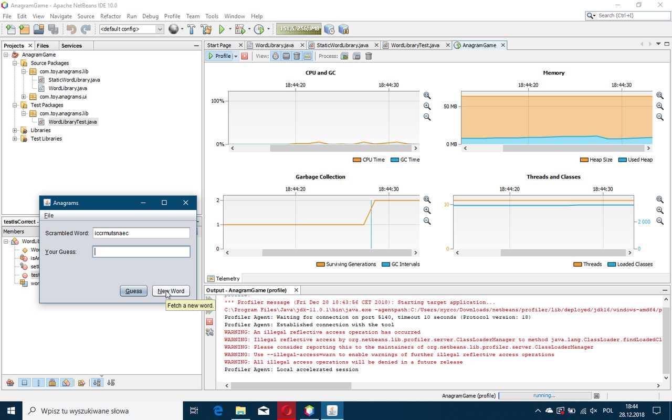Click the Clean and Build toolbar icon
Image resolution: width=672 pixels, height=420 pixels.
206,29
